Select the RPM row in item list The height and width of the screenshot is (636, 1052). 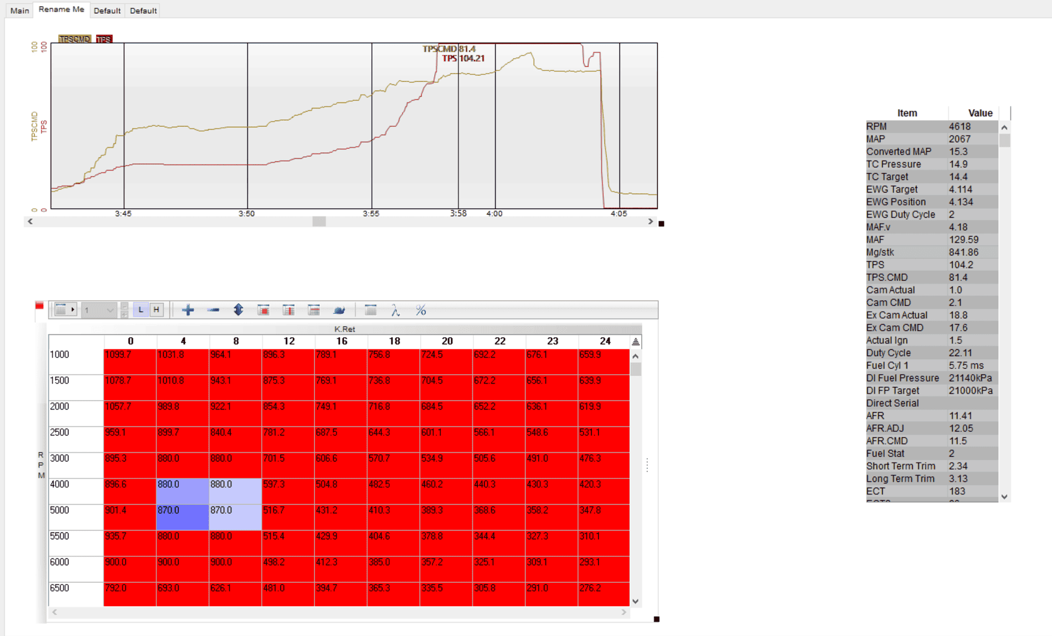(x=932, y=127)
